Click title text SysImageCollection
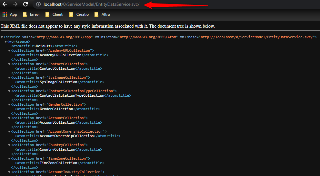Image resolution: width=320 pixels, height=176 pixels. [x=58, y=82]
